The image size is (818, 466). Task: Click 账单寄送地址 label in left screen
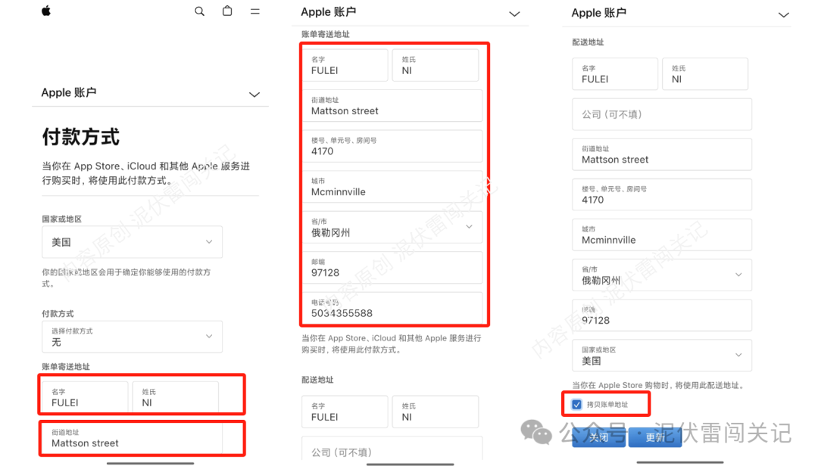tap(66, 366)
